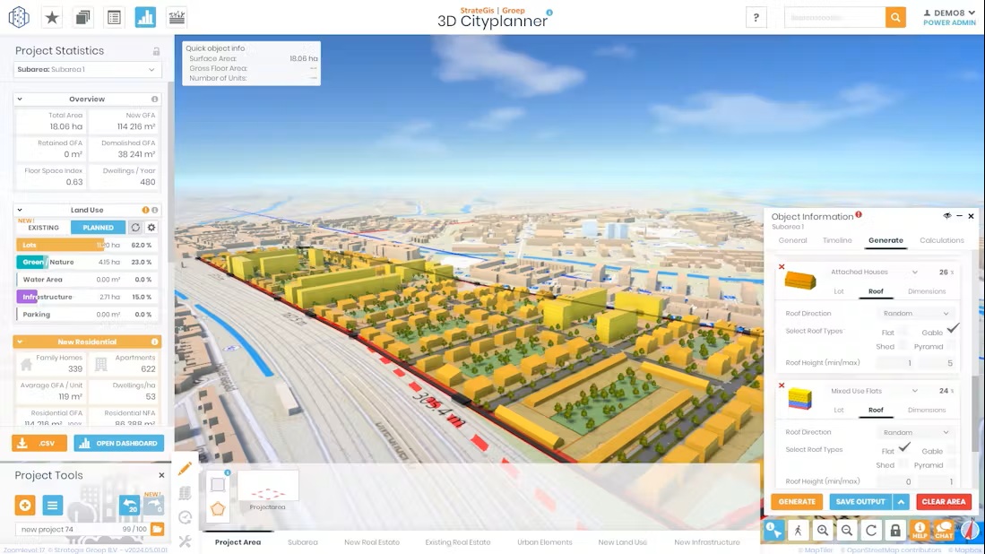
Task: Select the bar chart statistics icon
Action: (x=145, y=18)
